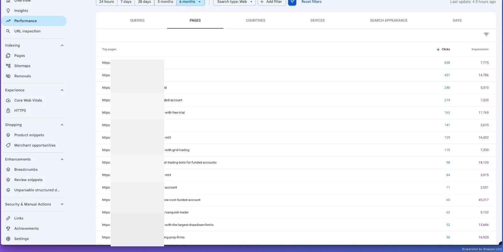The image size is (503, 252).
Task: Click the plus icon in Add filter
Action: [x=262, y=2]
